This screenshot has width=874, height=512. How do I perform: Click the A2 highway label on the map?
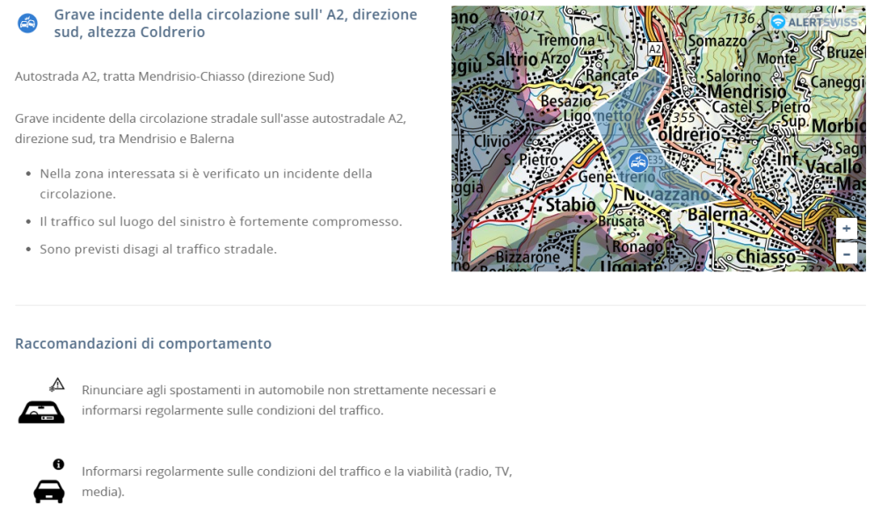click(x=655, y=49)
